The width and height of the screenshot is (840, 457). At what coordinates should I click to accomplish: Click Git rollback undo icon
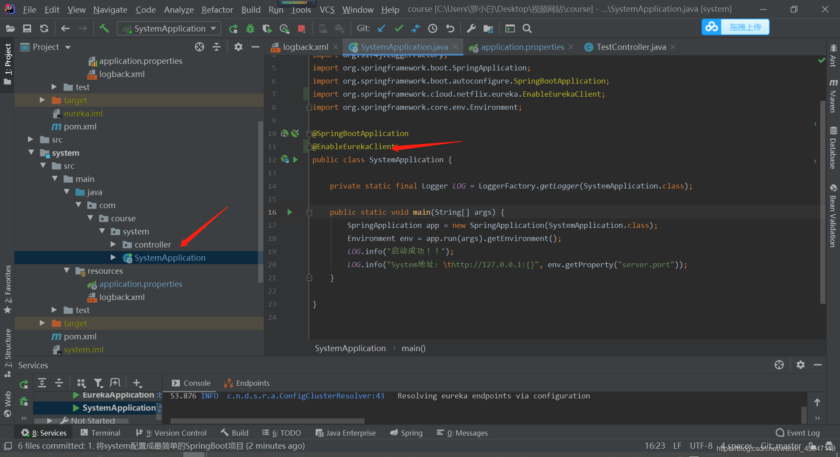tap(450, 28)
